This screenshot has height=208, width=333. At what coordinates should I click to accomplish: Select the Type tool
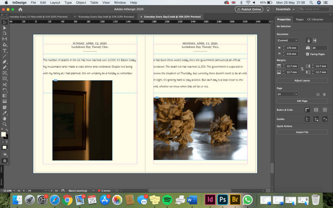[x=5, y=51]
